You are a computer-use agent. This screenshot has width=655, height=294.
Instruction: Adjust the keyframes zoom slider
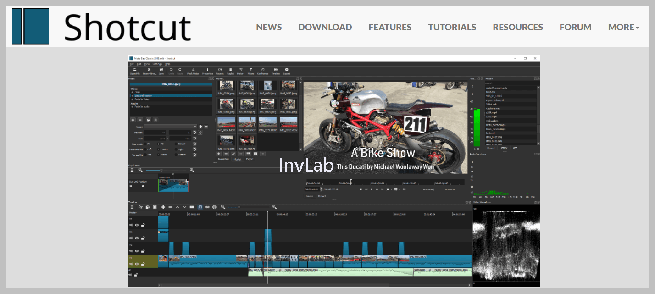[166, 170]
